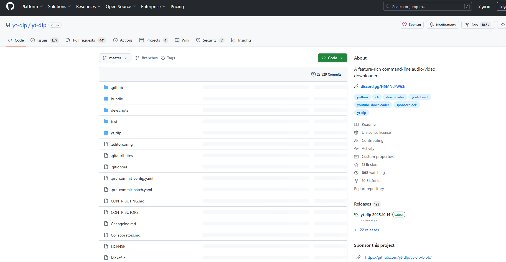Expand the Solutions menu
506x262 pixels.
pyautogui.click(x=59, y=6)
